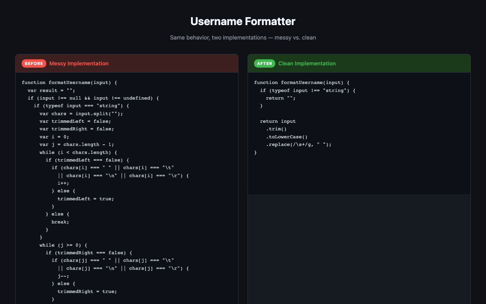
Task: Click the Username Formatter title
Action: [243, 21]
